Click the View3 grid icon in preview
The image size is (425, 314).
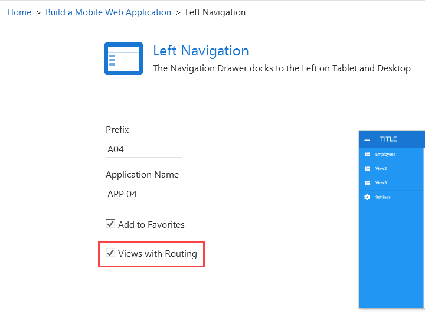point(367,183)
